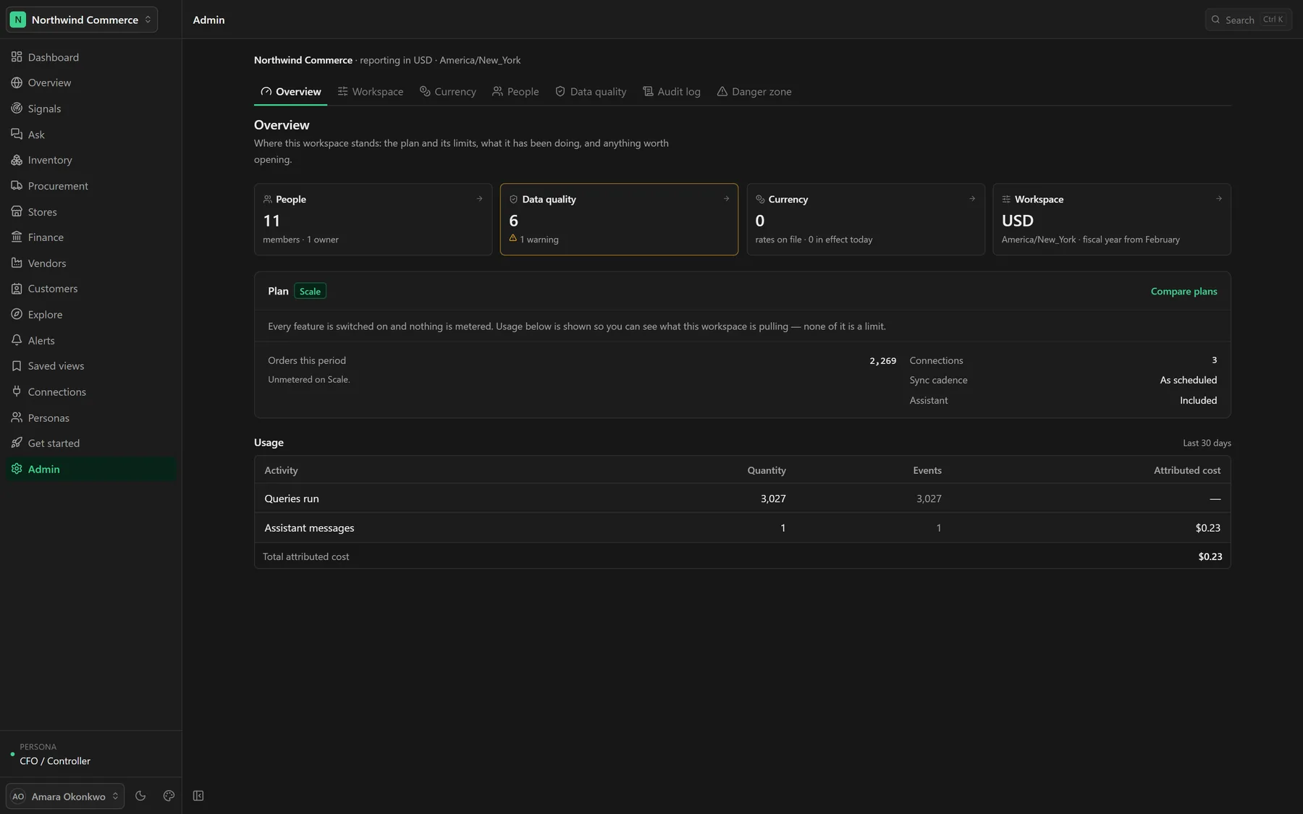Click the Get started rocket icon

tap(17, 443)
